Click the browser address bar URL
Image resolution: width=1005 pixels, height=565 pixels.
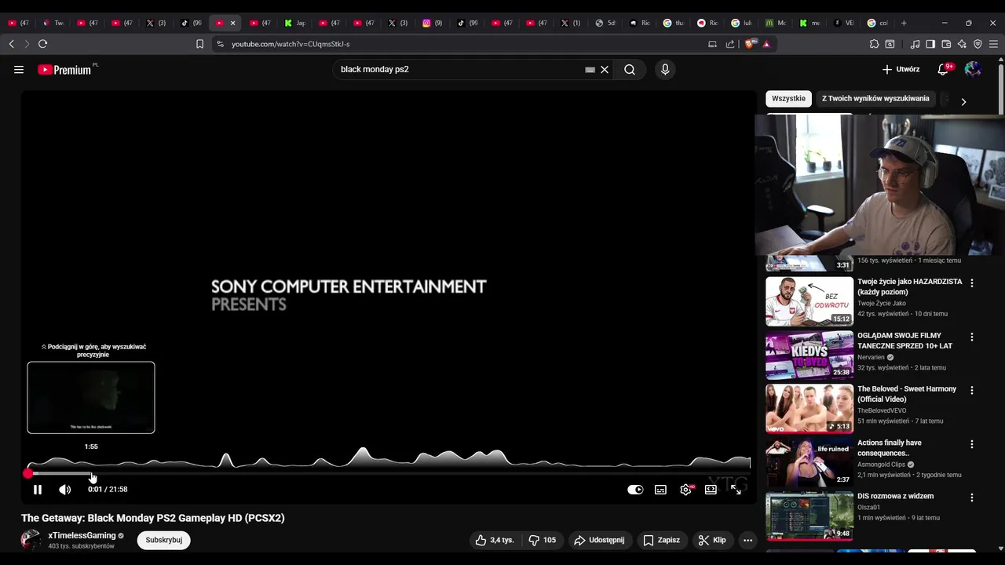click(291, 44)
